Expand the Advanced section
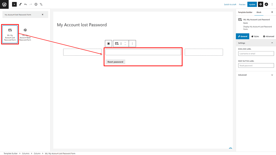 256,75
